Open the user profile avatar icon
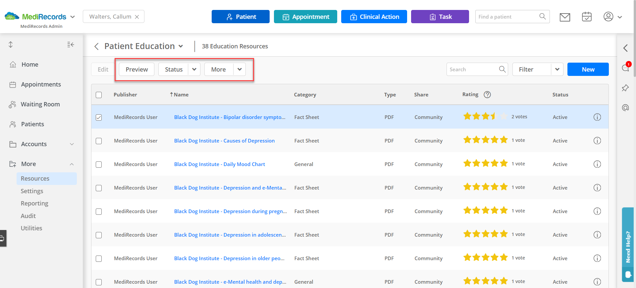Screen dimensions: 636x288 (608, 17)
